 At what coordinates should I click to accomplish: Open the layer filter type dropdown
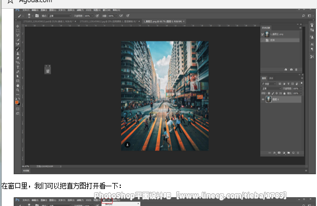(x=269, y=84)
